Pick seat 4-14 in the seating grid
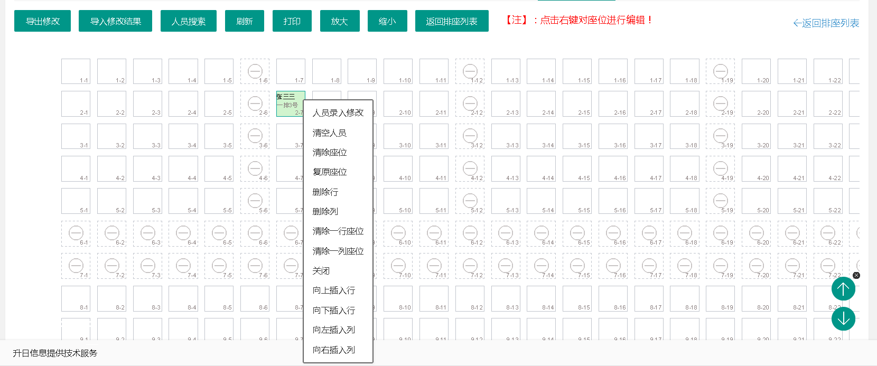Image resolution: width=877 pixels, height=366 pixels. pos(541,169)
